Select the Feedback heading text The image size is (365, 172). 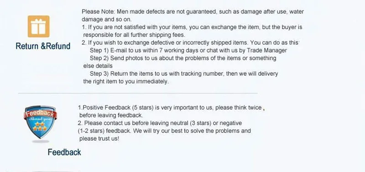pyautogui.click(x=64, y=152)
